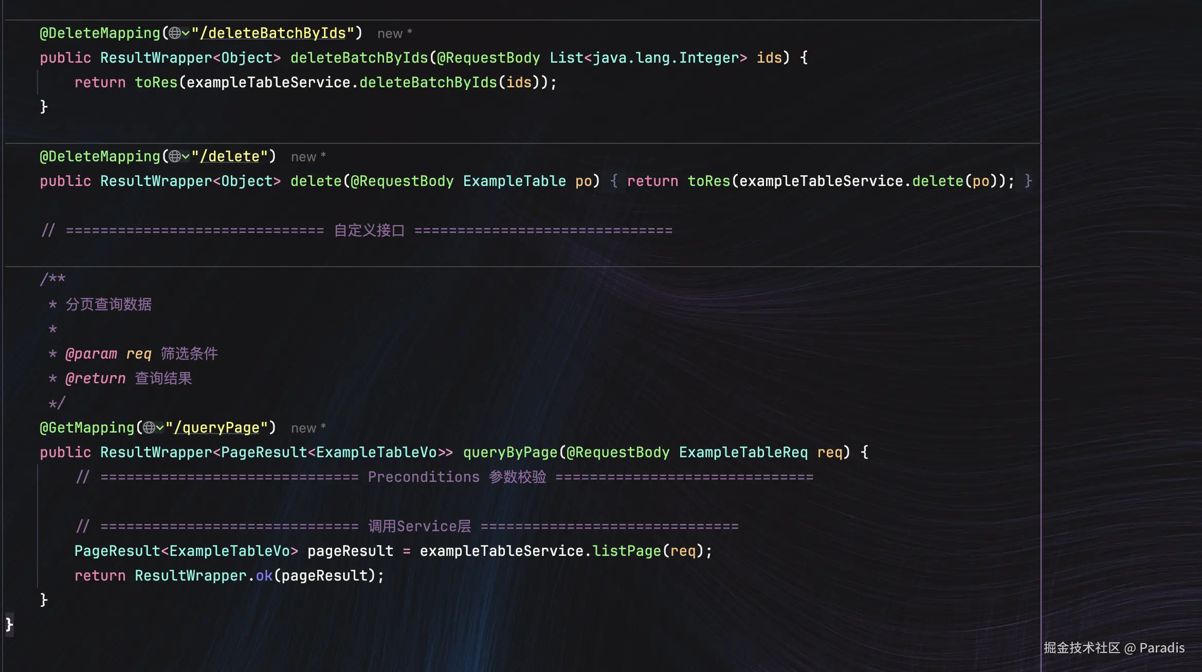The height and width of the screenshot is (672, 1202).
Task: Expand folded opening brace of delete method
Action: click(614, 181)
